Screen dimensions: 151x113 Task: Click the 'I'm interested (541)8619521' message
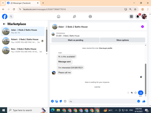coord(70,67)
